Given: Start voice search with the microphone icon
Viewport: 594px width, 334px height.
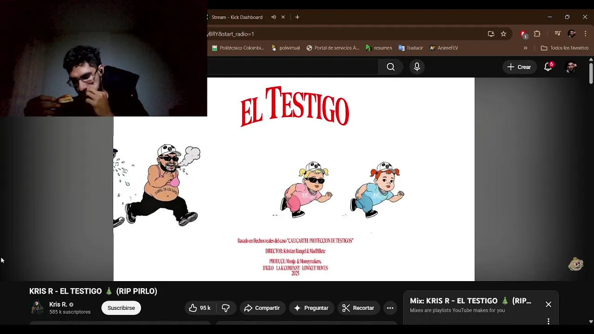Looking at the screenshot, I should pyautogui.click(x=417, y=67).
